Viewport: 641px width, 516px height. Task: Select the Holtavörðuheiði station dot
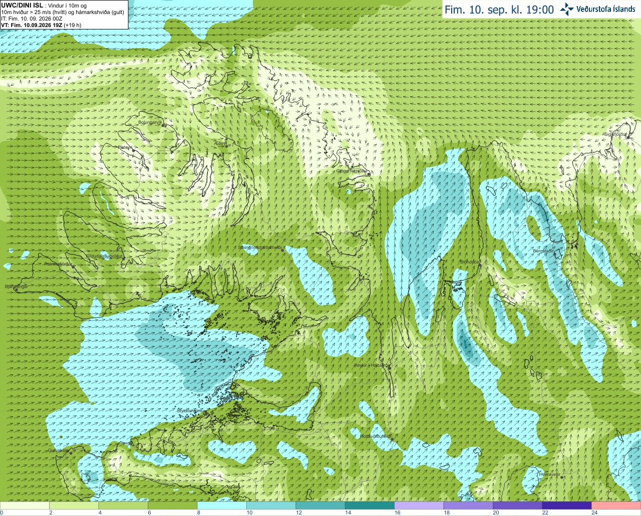point(392,439)
